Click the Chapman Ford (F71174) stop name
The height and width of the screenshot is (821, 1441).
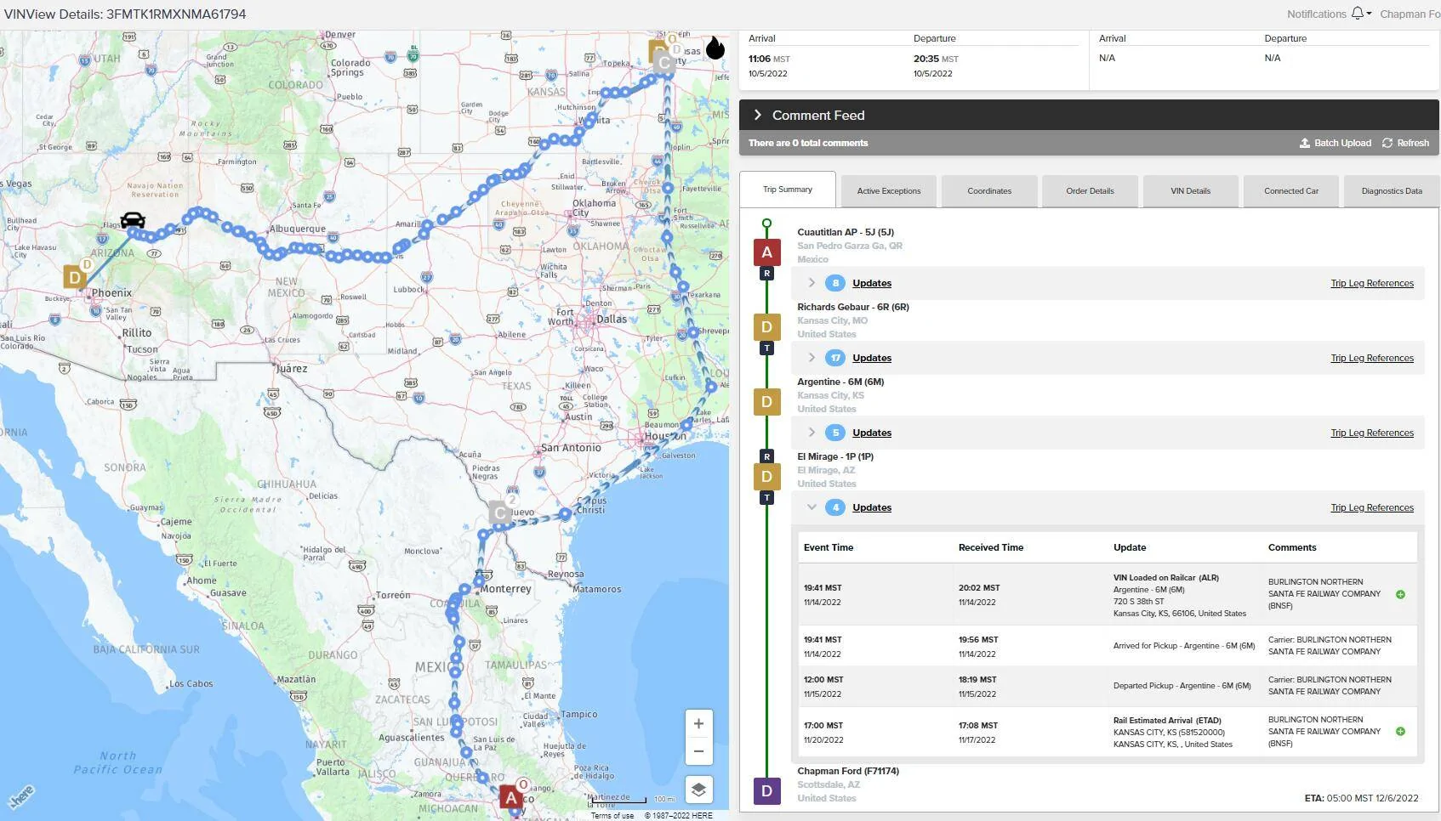click(x=848, y=771)
